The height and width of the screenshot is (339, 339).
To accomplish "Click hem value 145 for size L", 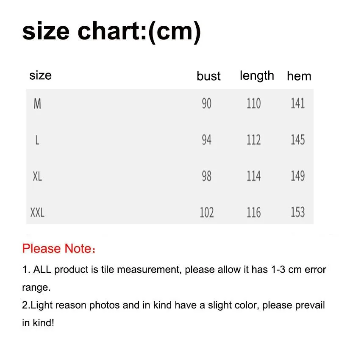I will click(x=297, y=140).
